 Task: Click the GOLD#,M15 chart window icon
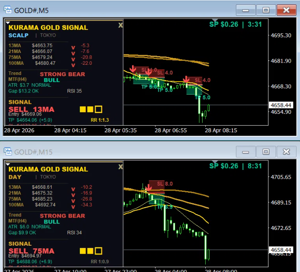[7, 152]
